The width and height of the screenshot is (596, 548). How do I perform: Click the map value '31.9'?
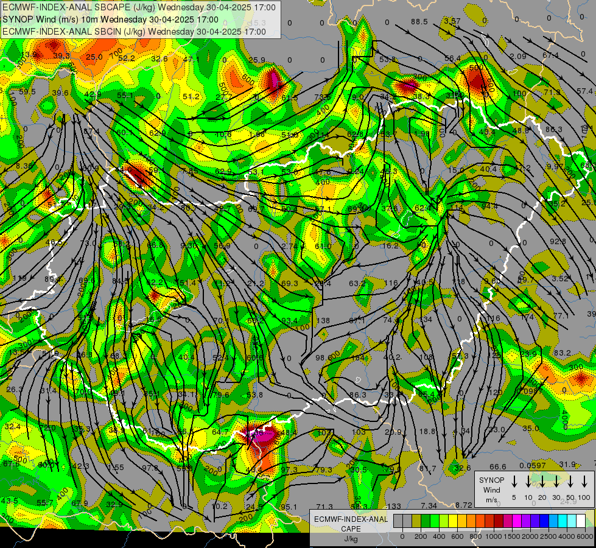pyautogui.click(x=567, y=464)
